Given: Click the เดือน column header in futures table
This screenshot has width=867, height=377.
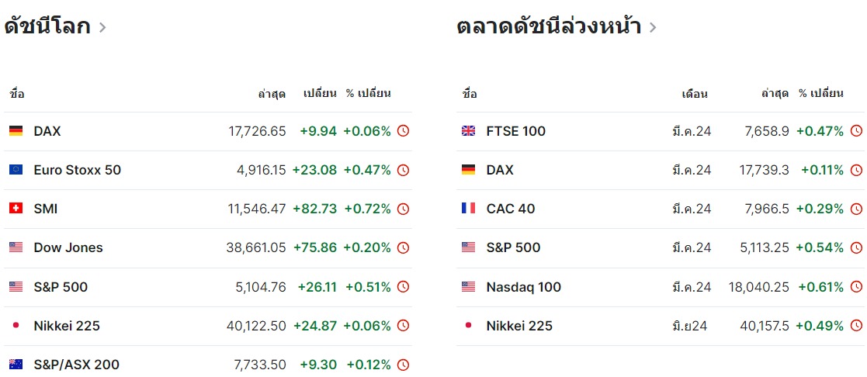Looking at the screenshot, I should pos(694,94).
